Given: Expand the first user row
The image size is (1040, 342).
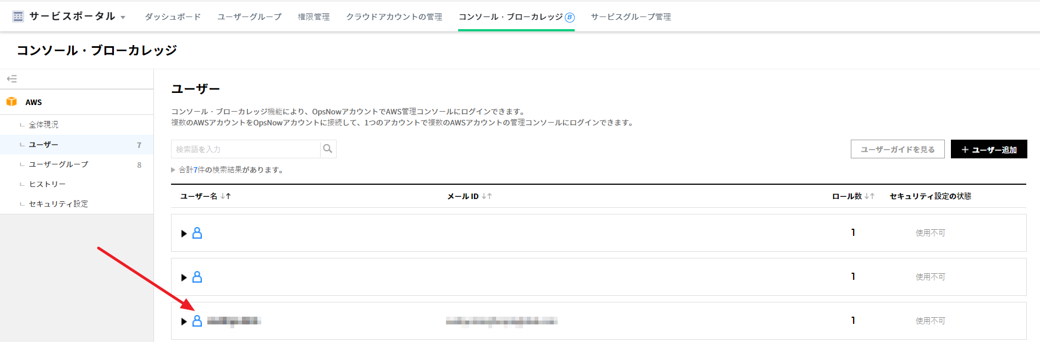Looking at the screenshot, I should coord(184,234).
